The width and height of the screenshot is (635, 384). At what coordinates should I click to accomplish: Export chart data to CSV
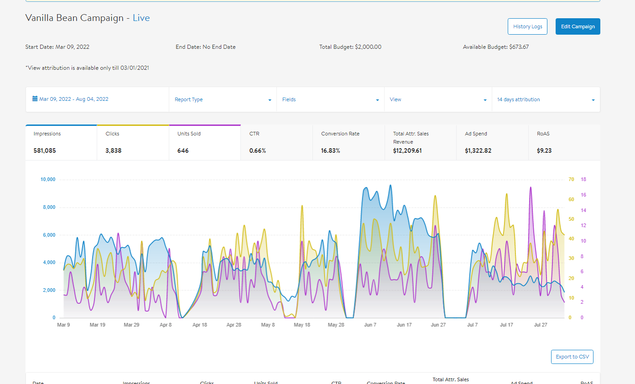click(x=572, y=357)
